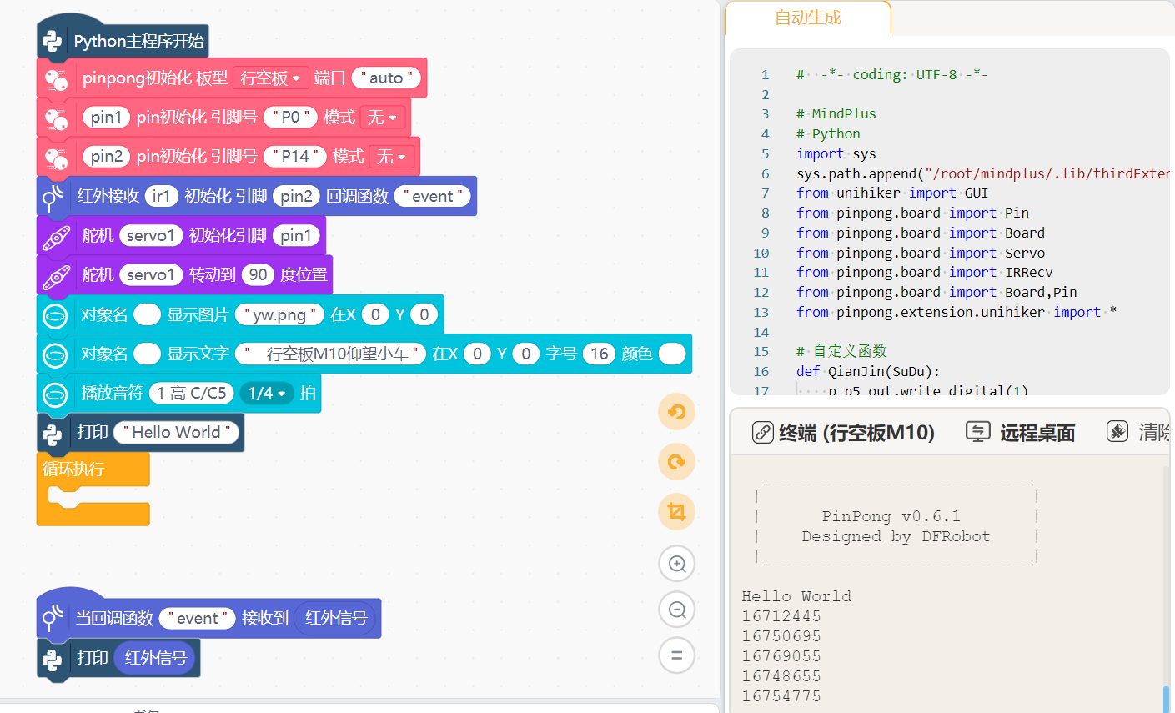1175x713 pixels.
Task: Click the undo arrow button
Action: [x=676, y=412]
